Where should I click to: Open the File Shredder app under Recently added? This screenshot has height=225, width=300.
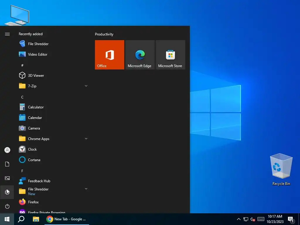54,44
